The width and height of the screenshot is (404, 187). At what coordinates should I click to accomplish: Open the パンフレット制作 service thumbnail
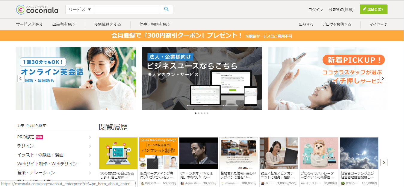pos(158,153)
